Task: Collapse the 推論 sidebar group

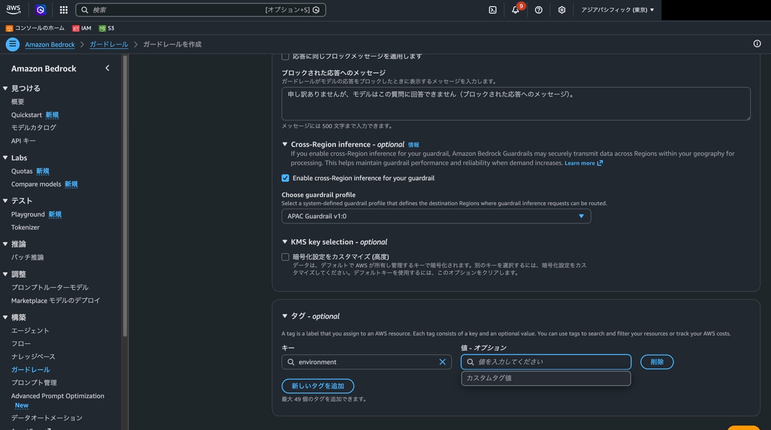Action: pyautogui.click(x=5, y=244)
